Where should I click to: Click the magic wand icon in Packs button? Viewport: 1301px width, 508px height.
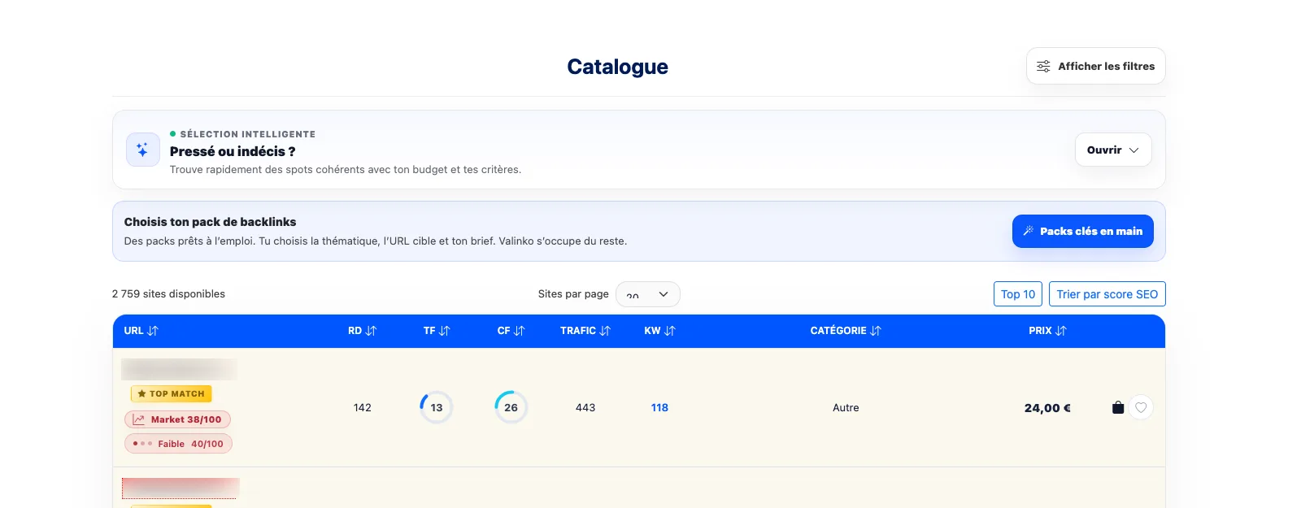(x=1029, y=231)
